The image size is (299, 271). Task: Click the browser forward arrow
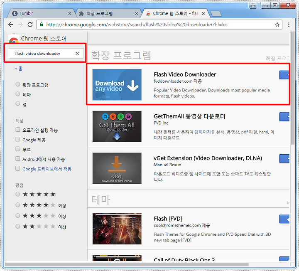(x=20, y=25)
